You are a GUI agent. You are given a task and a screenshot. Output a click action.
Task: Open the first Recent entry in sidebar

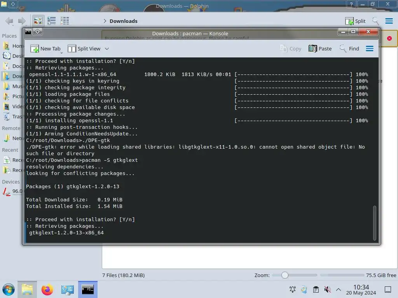point(13,160)
